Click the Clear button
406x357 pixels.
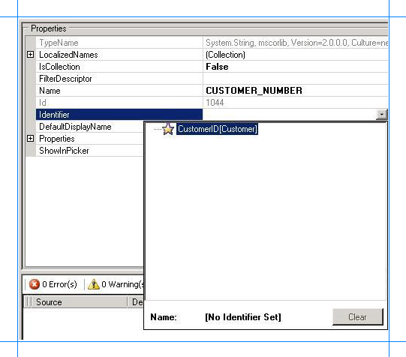[357, 317]
